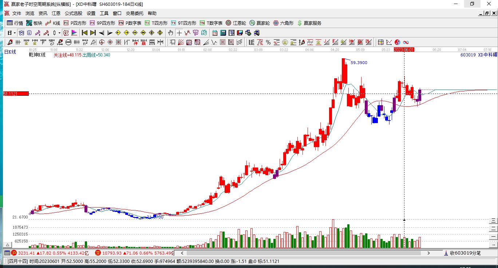The width and height of the screenshot is (498, 268).
Task: Open the 交易委托 menu
Action: tap(135, 13)
